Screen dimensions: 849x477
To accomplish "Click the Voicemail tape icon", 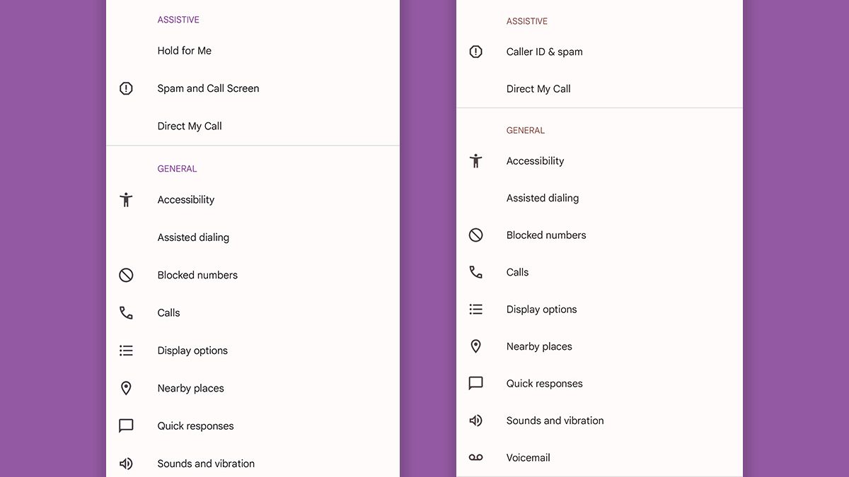I will coord(476,458).
